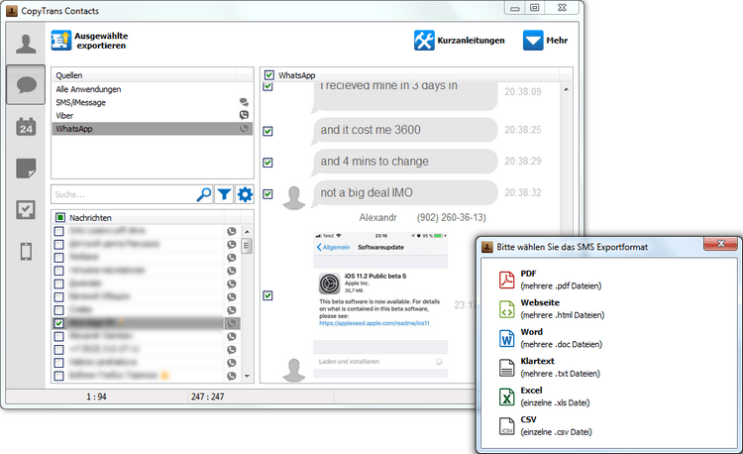Check the first conversation checkbox in Nachrichten

click(x=58, y=231)
